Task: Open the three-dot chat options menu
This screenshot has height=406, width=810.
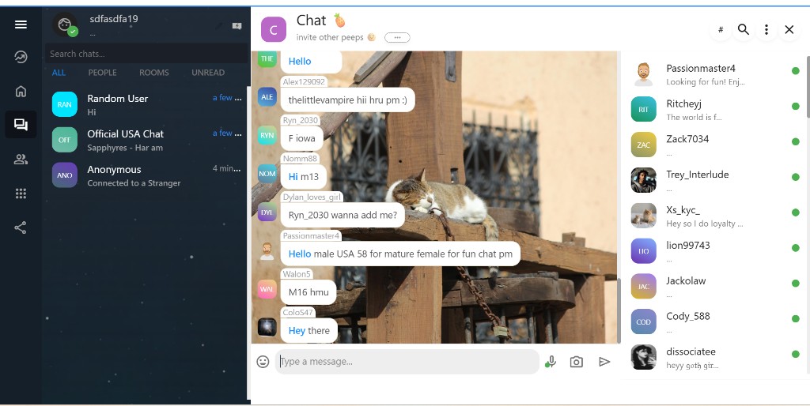Action: click(766, 29)
